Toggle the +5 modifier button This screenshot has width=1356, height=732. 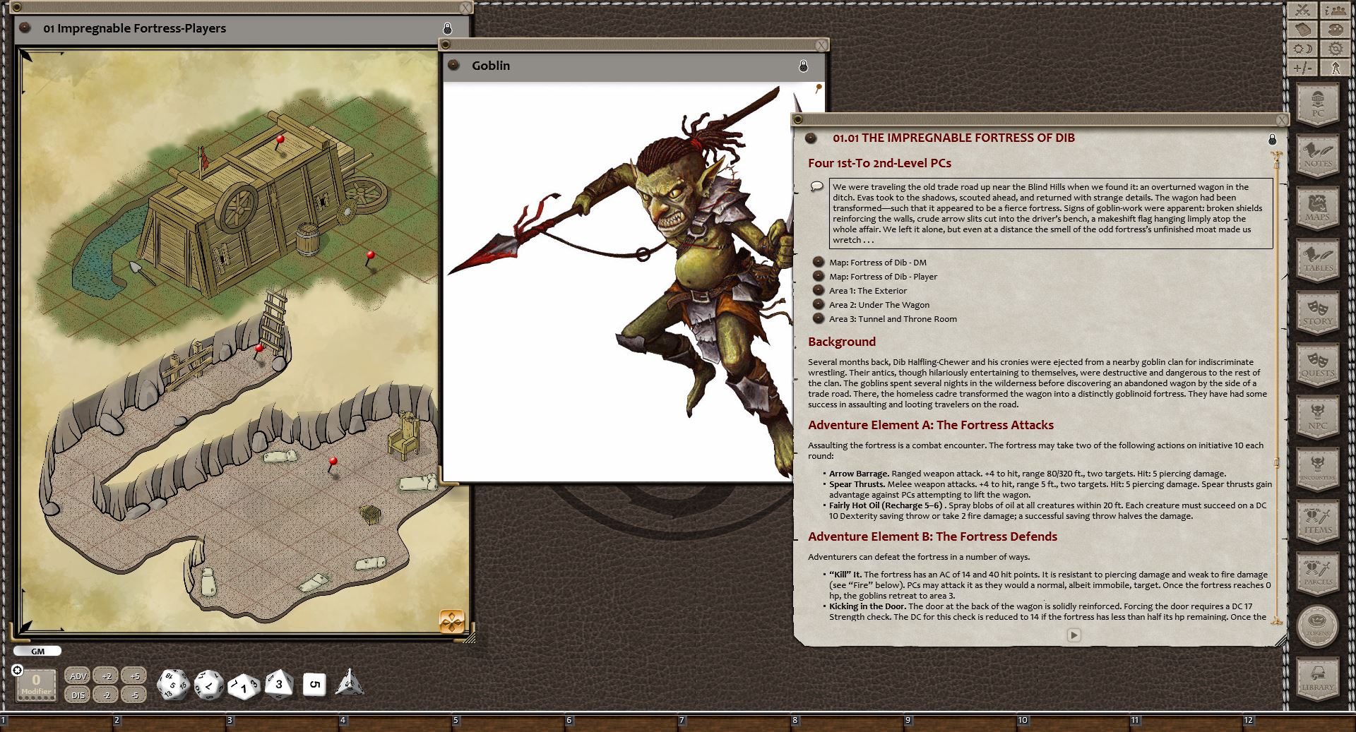[134, 676]
